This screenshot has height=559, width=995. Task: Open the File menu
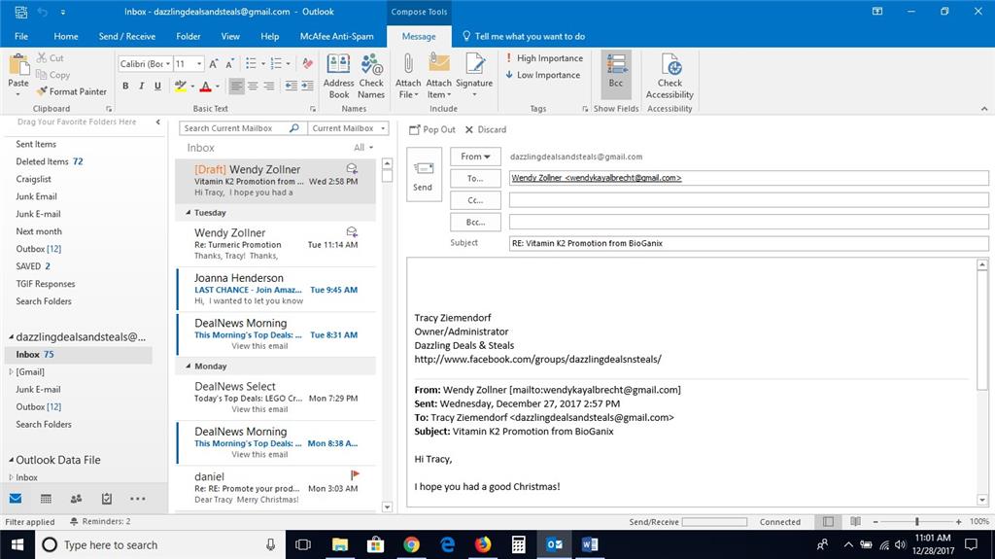coord(21,37)
